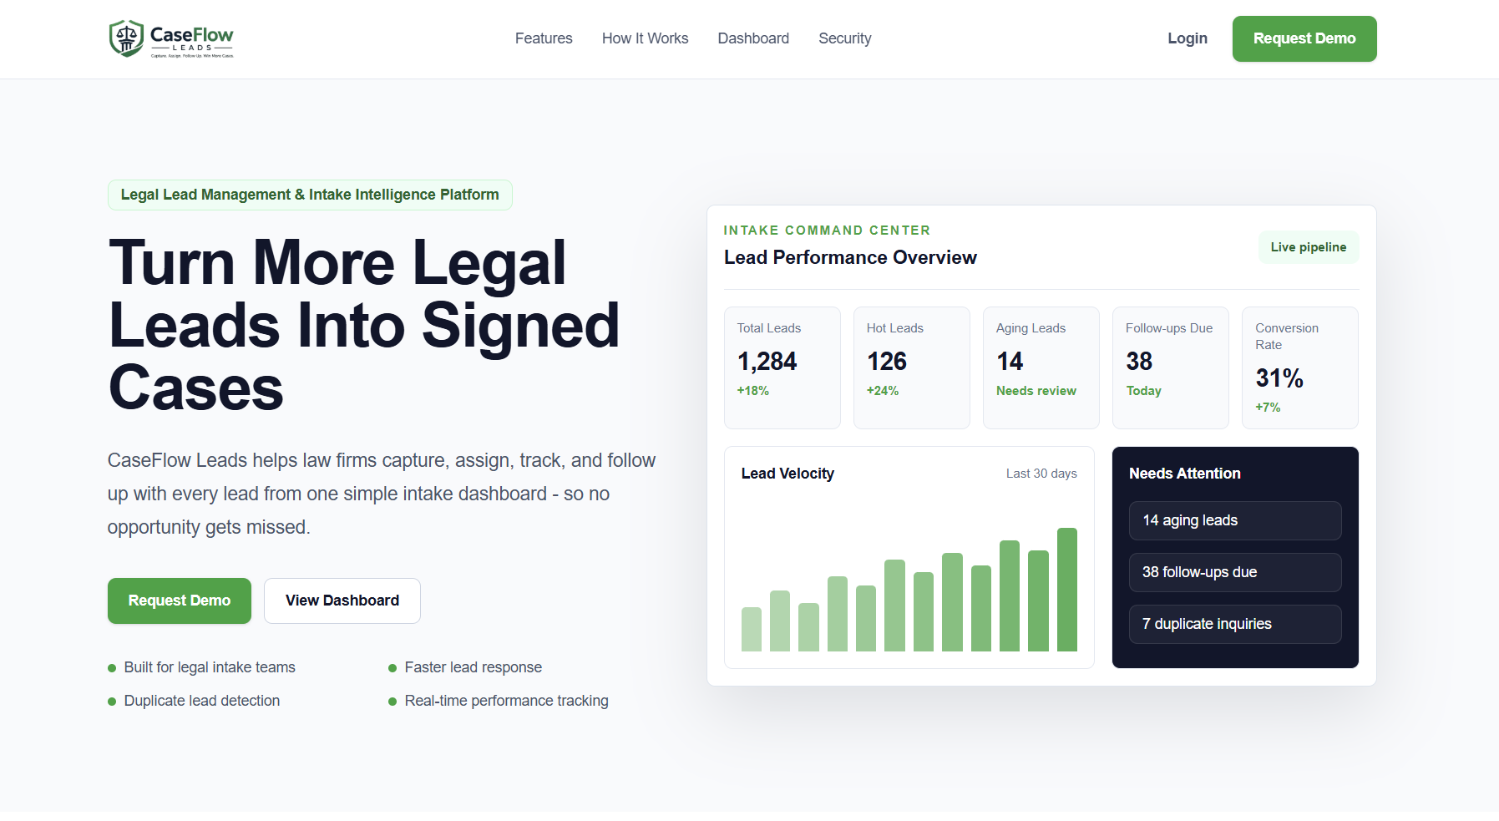Click the CaseFlow Leads shield logo

click(171, 38)
